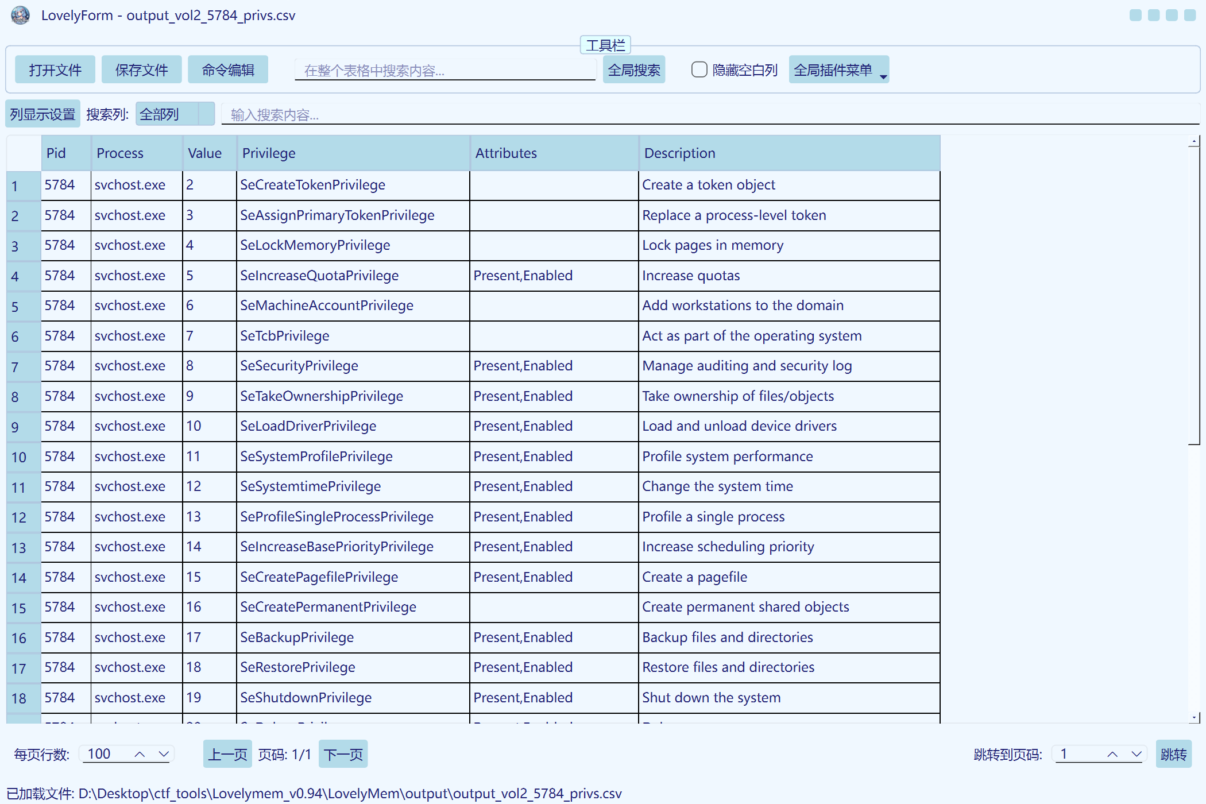Click the LovelyForm app icon in title bar

point(21,15)
